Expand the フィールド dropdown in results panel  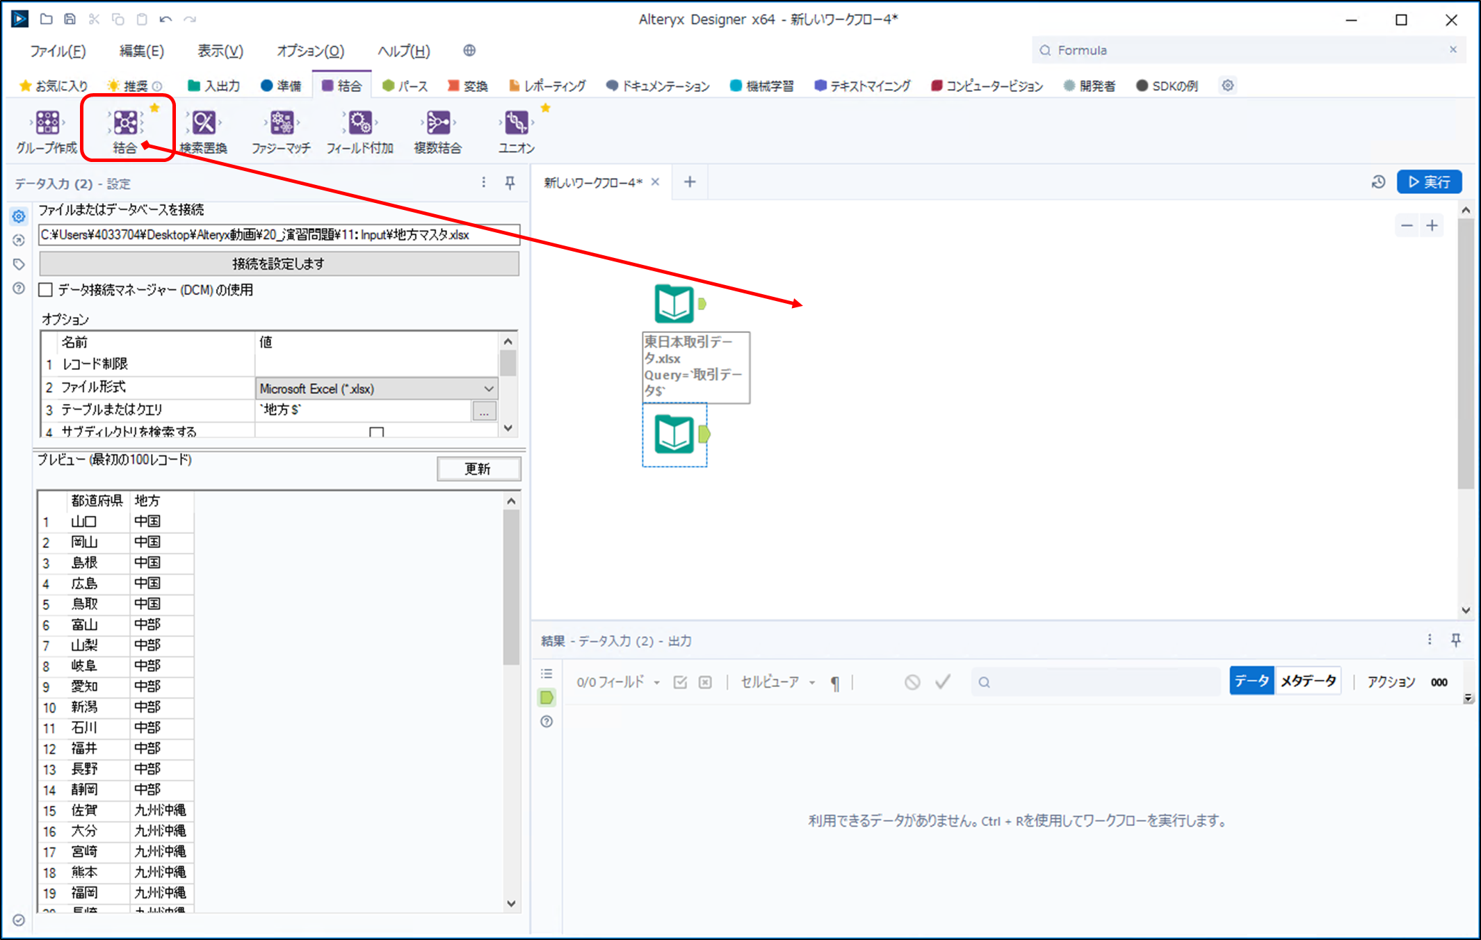(x=656, y=683)
